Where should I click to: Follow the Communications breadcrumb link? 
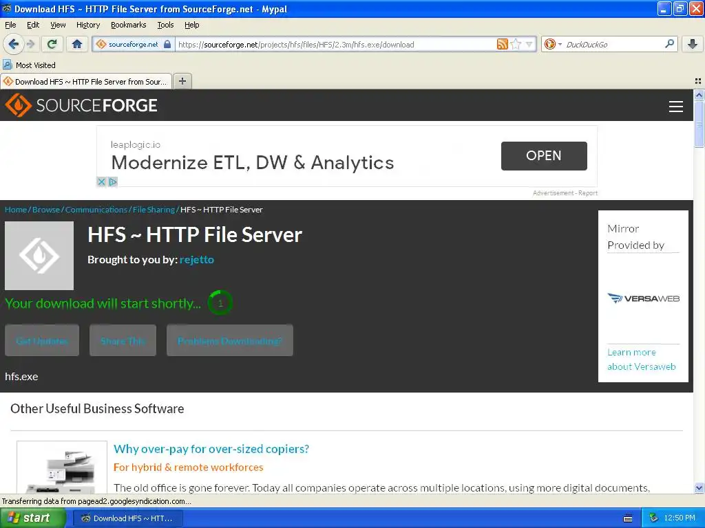pos(96,210)
